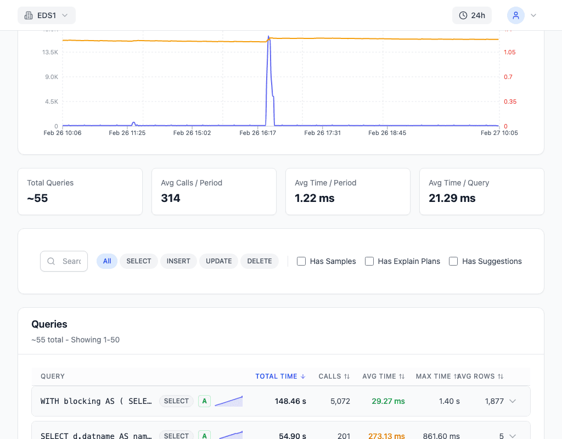Screen dimensions: 562x439
Task: Expand the WITH blocking query row
Action: 513,401
